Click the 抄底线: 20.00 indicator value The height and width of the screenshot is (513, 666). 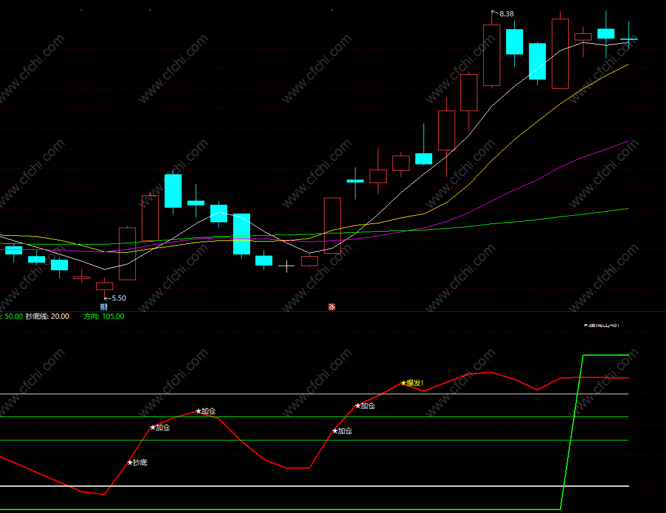(47, 316)
